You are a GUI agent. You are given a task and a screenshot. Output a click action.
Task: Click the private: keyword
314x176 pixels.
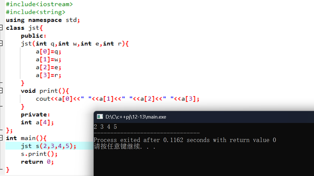35,115
